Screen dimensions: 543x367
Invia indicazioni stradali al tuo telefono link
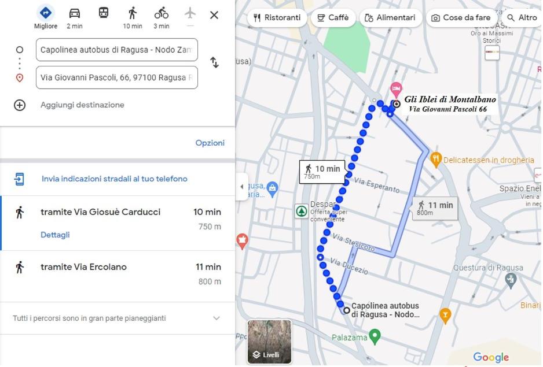[x=114, y=179]
